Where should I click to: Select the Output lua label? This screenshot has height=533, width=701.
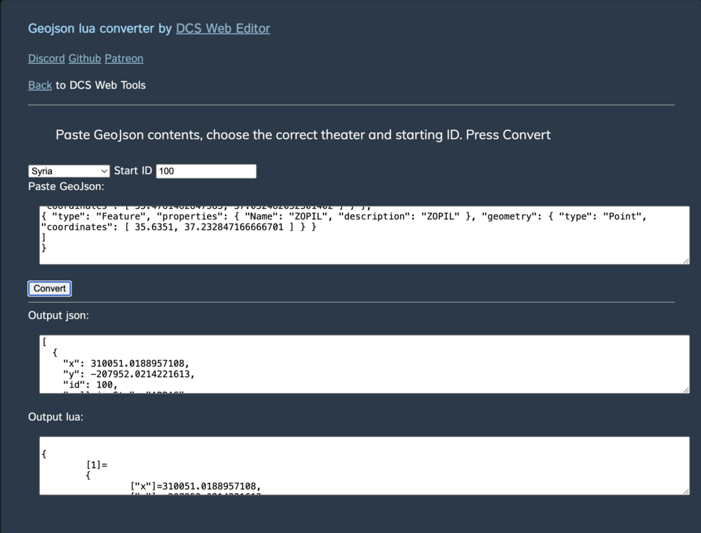[55, 417]
